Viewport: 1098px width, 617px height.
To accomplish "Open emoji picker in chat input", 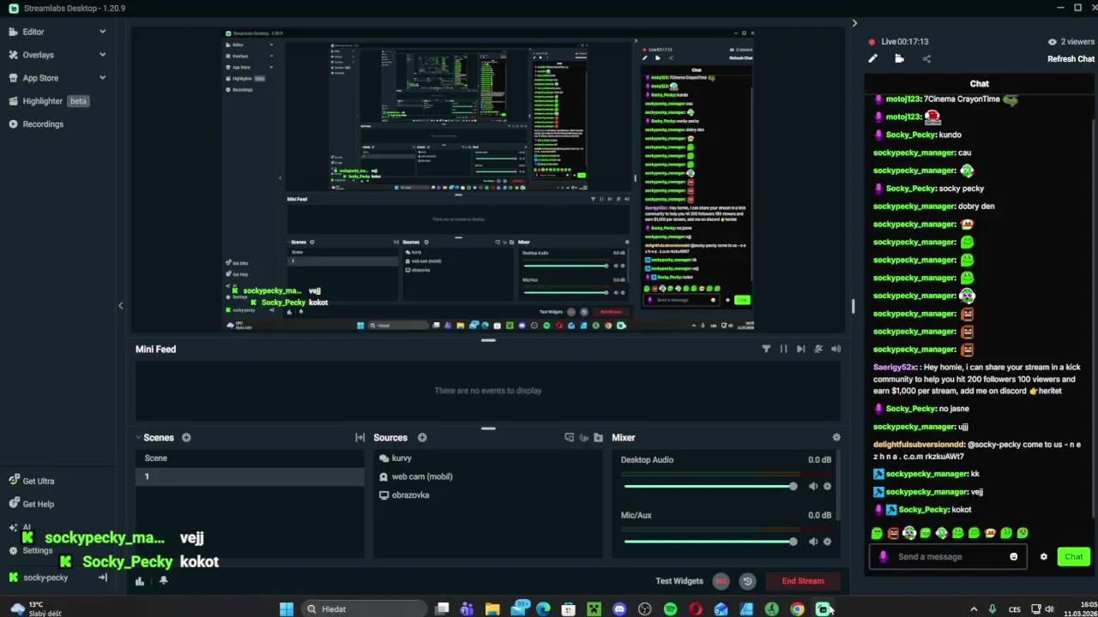I will tap(1014, 557).
